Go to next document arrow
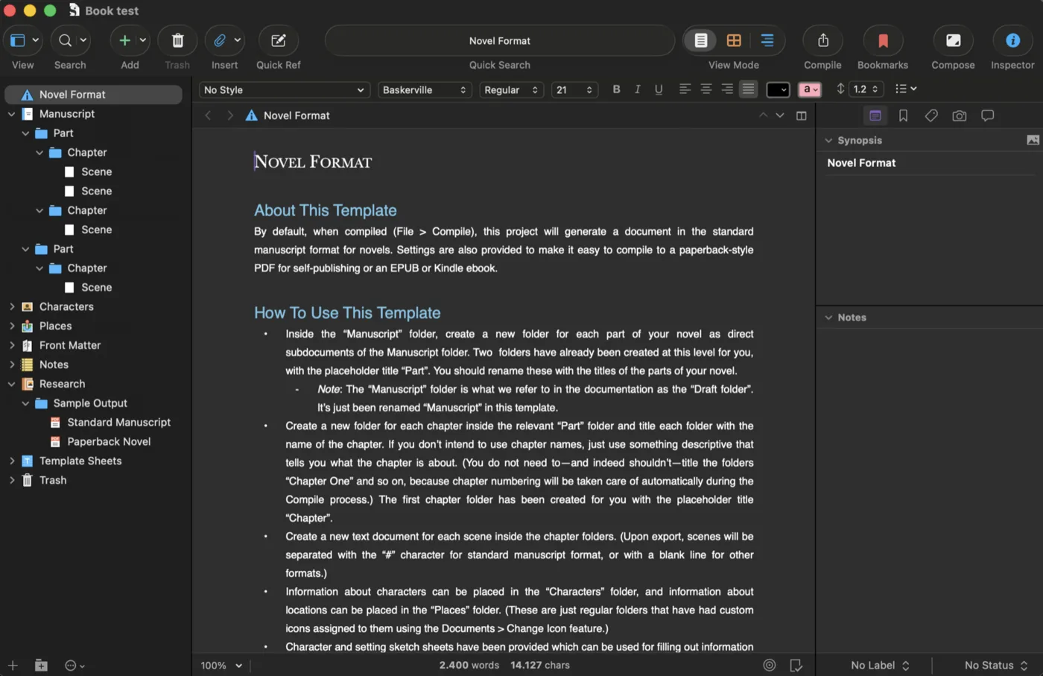 click(780, 116)
